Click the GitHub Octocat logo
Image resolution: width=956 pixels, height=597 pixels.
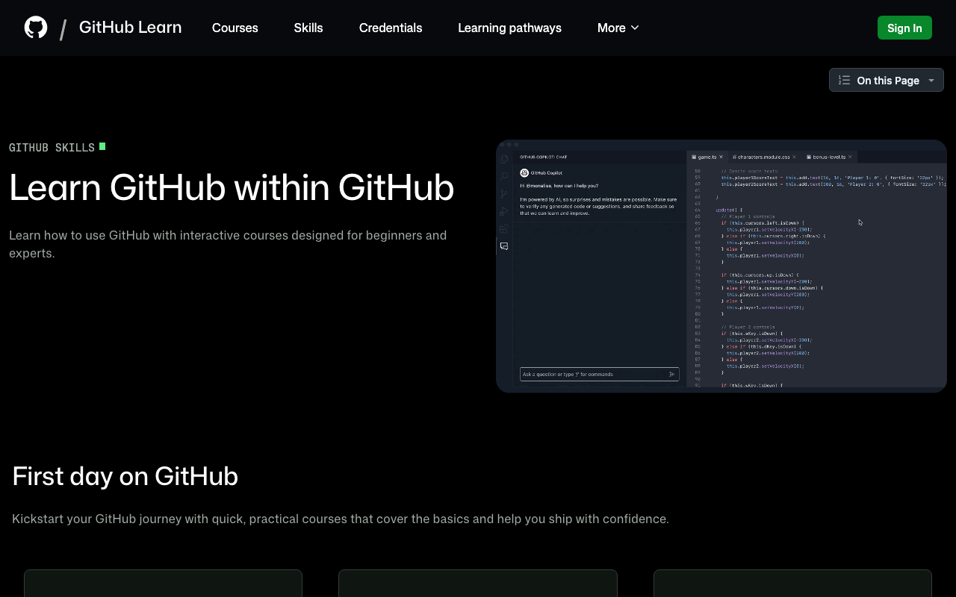[x=36, y=28]
